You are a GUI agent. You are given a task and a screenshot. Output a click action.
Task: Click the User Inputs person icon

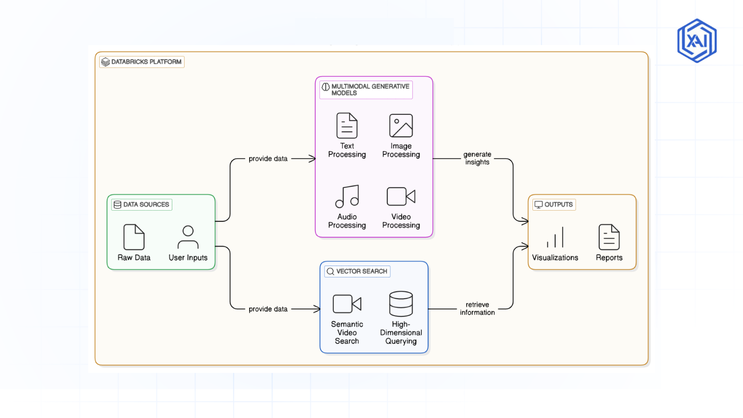pyautogui.click(x=188, y=237)
